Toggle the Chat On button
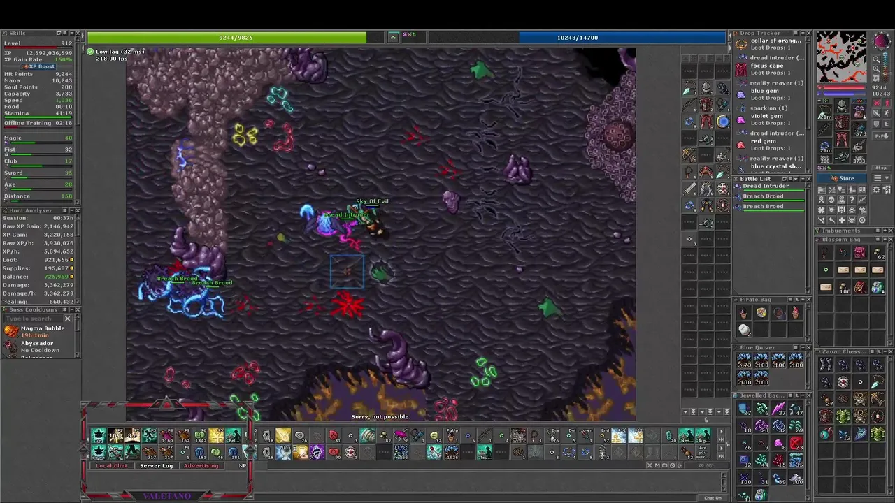The height and width of the screenshot is (503, 895). [x=713, y=497]
